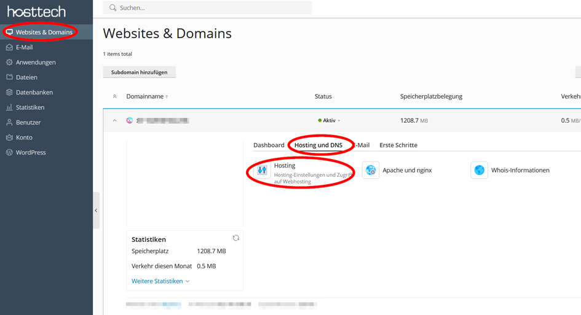Image resolution: width=581 pixels, height=315 pixels.
Task: Collapse the sidebar with arrow handle
Action: (96, 211)
